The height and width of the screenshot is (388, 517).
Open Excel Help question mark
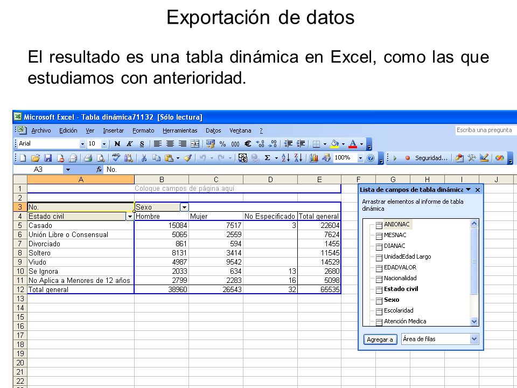tap(371, 158)
